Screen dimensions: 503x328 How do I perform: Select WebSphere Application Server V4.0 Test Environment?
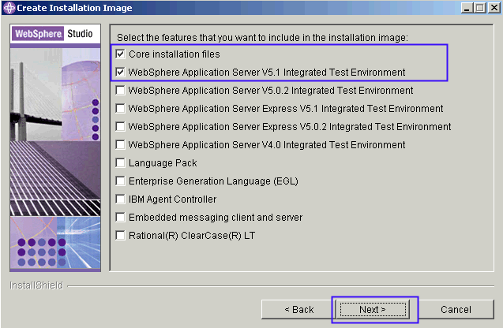tap(120, 145)
